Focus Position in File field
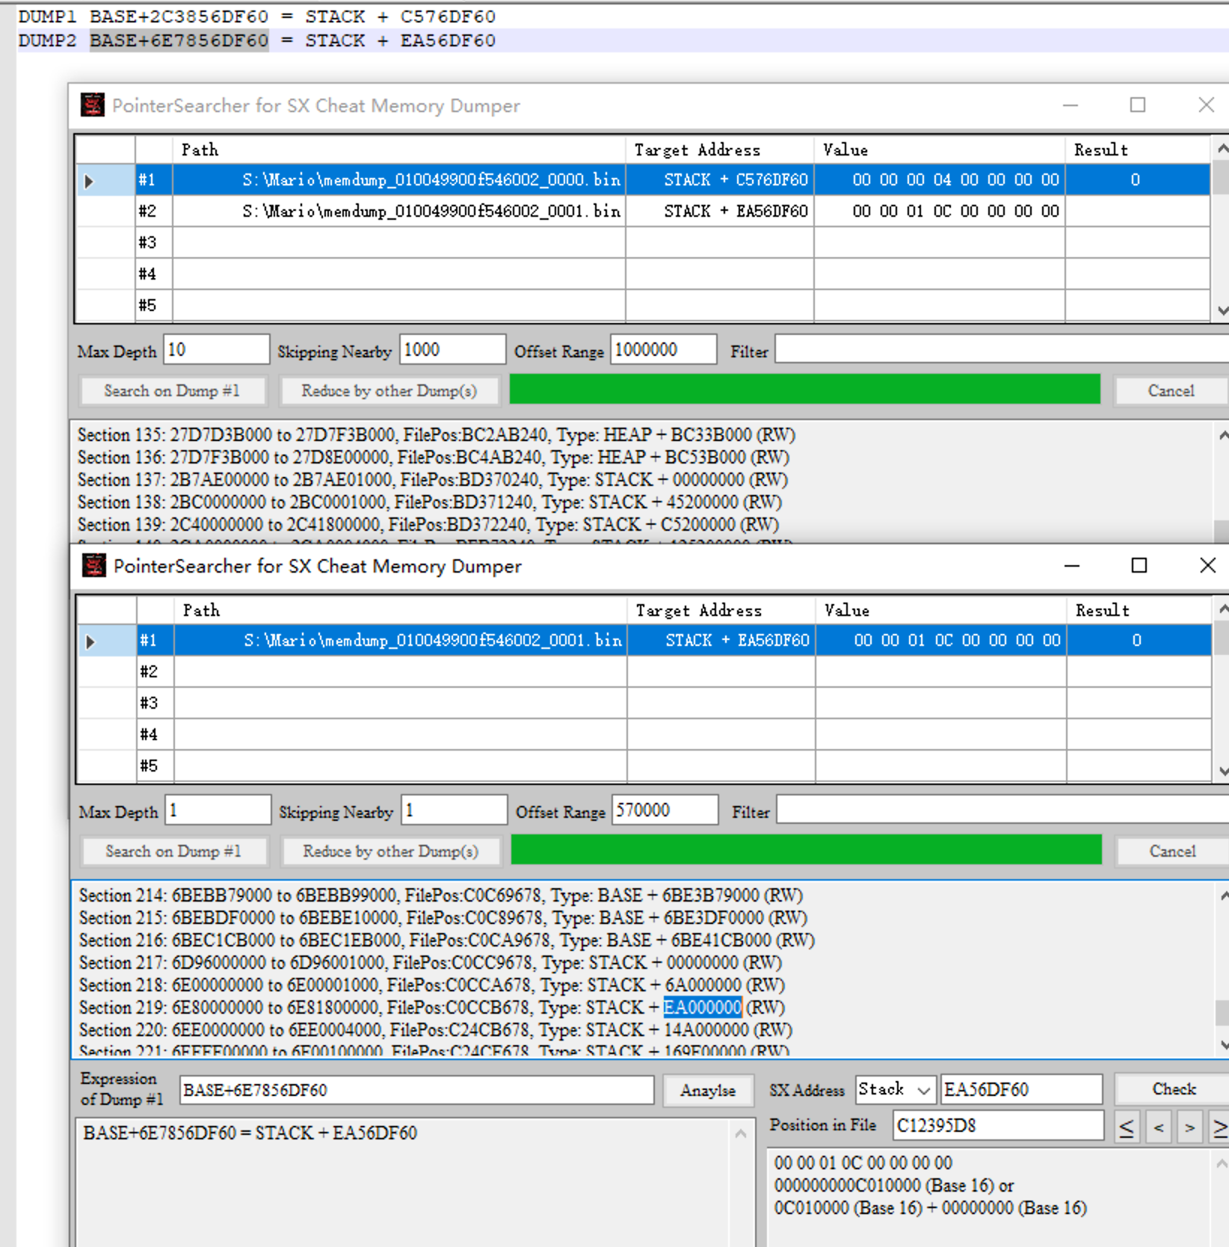This screenshot has height=1247, width=1229. 998,1126
